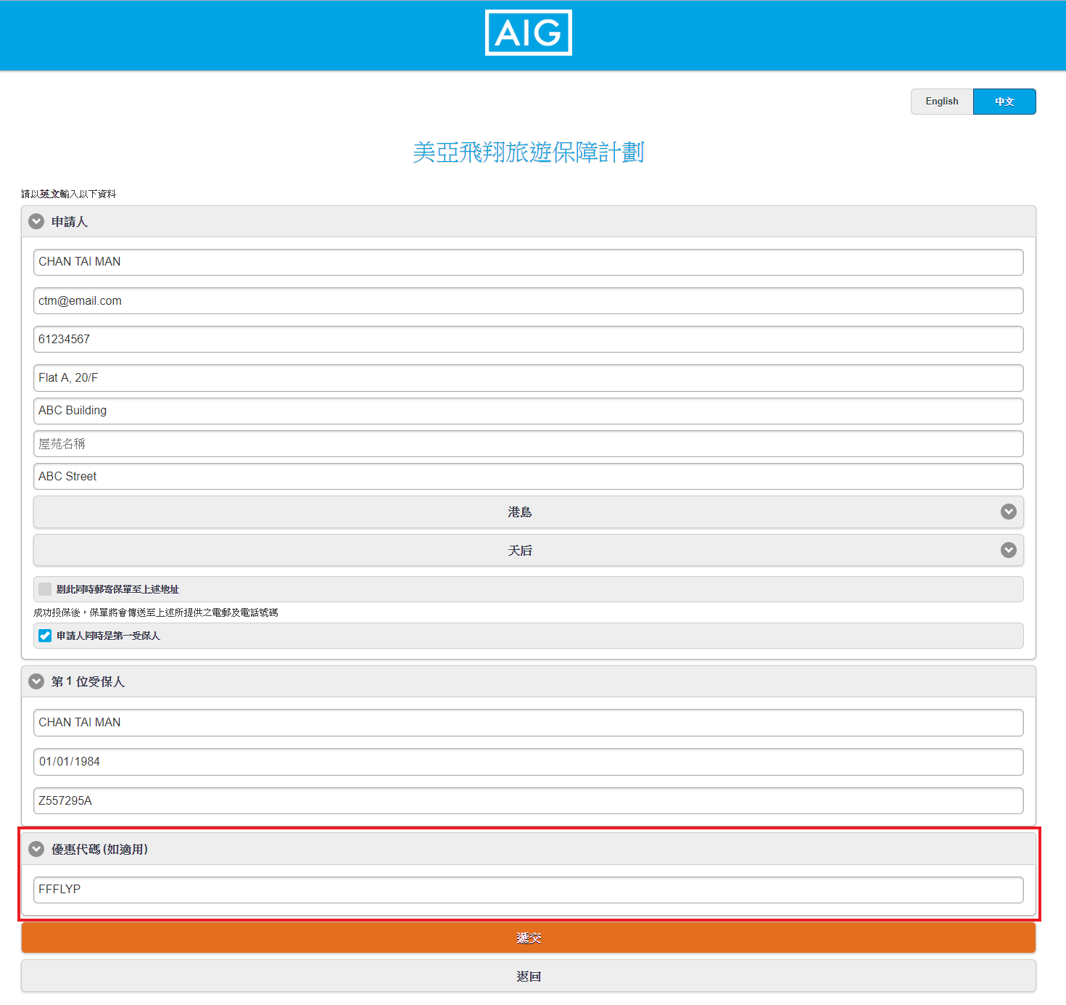Click the 美亞飛翔旅遊保障計劃 page title

pyautogui.click(x=528, y=152)
